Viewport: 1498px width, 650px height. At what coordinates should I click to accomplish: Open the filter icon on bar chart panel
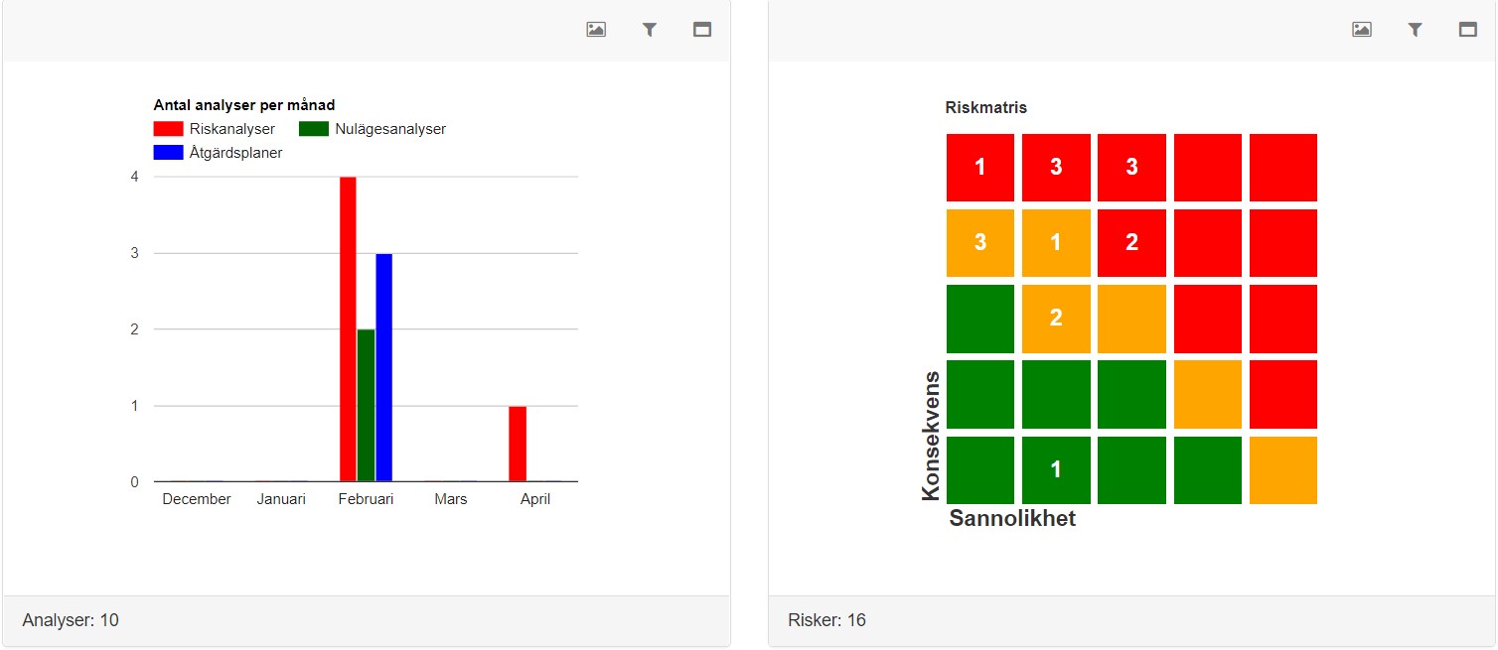point(650,30)
